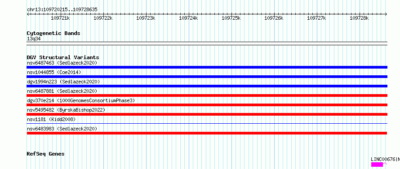Click the 109724k ruler label
Screen dimensions: 400x169
(188, 18)
